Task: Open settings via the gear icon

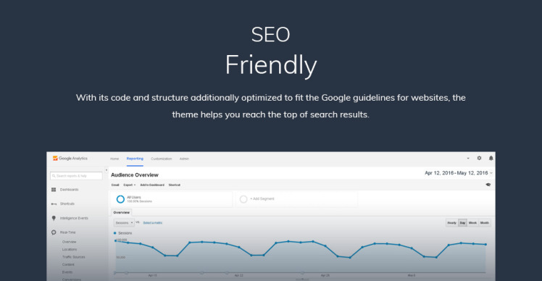Action: 479,158
